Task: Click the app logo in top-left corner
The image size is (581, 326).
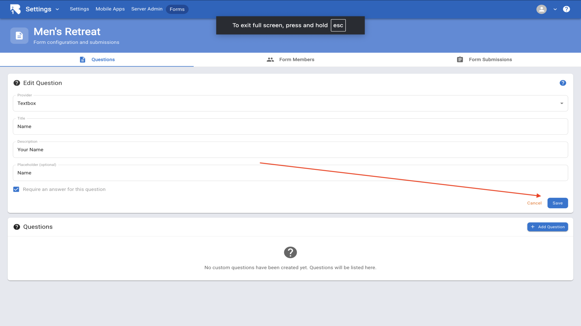Action: click(15, 9)
